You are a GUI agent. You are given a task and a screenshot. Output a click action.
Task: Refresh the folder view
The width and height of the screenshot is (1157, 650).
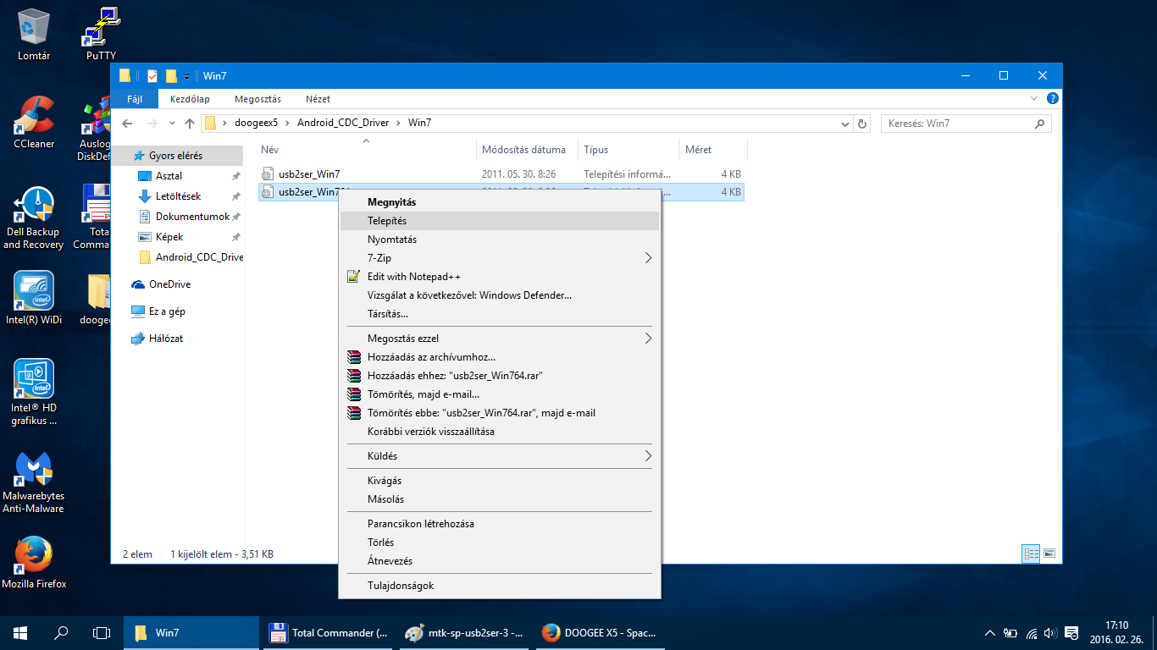(862, 124)
